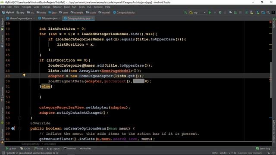Open the Run tool window

(11, 149)
